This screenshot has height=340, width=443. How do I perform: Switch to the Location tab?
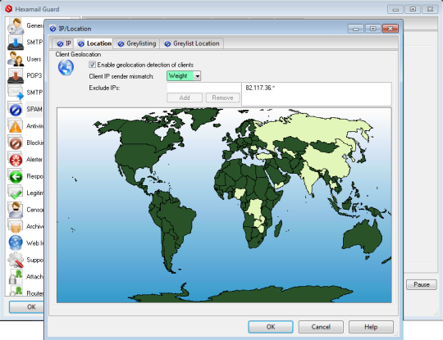(94, 43)
